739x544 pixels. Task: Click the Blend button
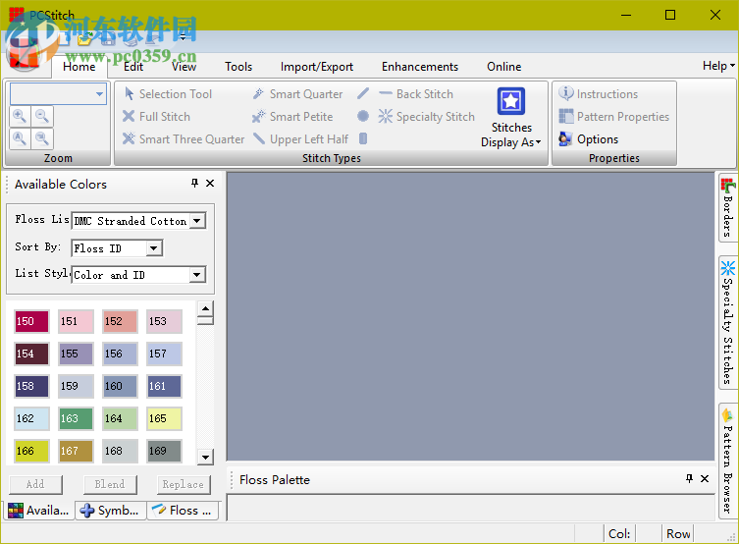coord(110,484)
